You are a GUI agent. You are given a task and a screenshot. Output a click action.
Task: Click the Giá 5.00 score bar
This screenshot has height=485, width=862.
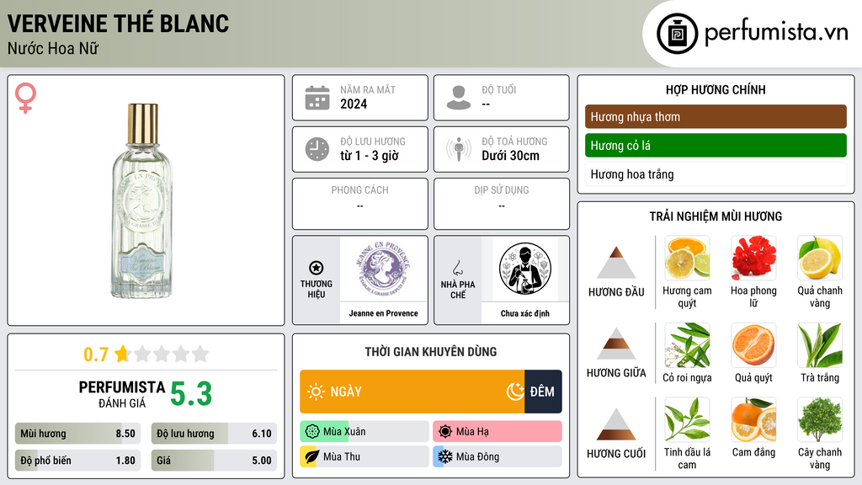coord(214,461)
